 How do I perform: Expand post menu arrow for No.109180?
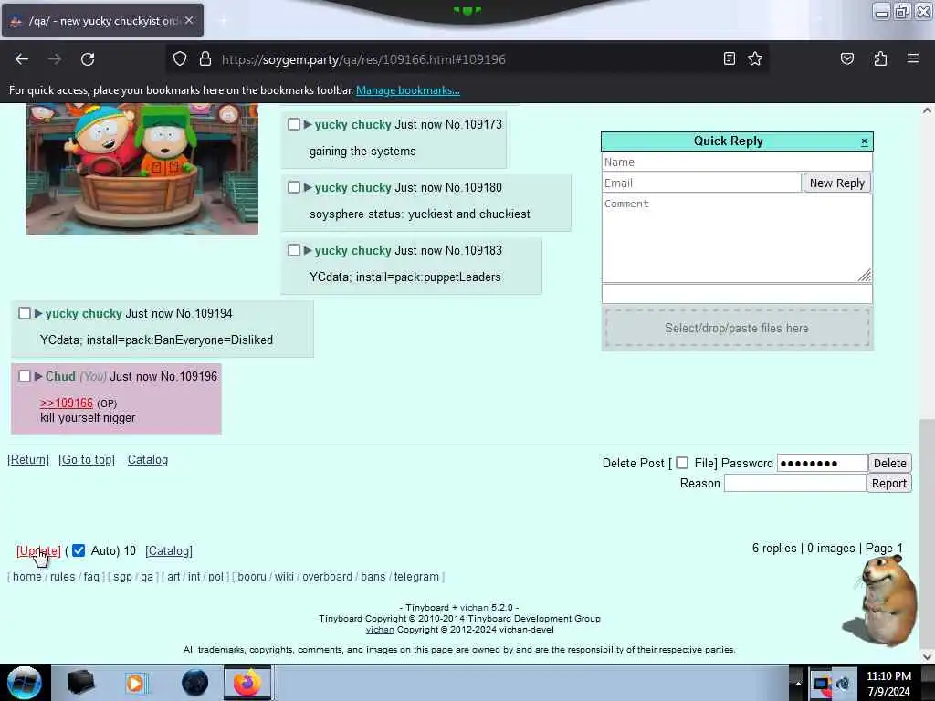308,187
